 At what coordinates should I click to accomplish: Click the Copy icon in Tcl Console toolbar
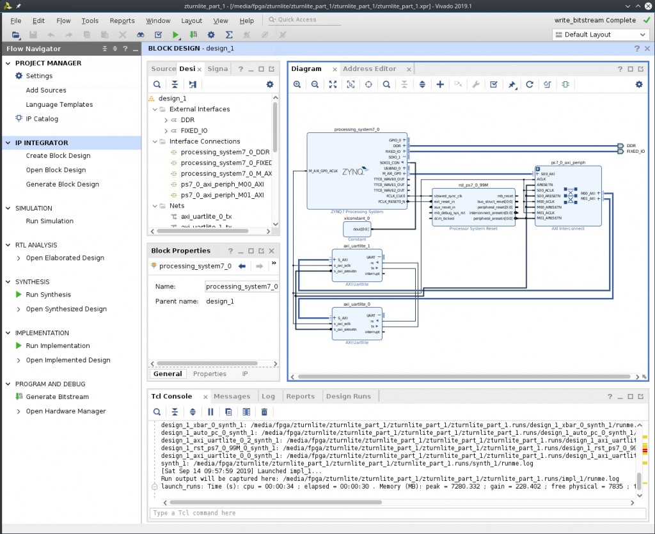pyautogui.click(x=228, y=412)
